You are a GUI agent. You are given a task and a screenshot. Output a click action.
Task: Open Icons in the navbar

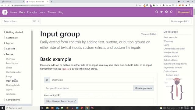42,12
